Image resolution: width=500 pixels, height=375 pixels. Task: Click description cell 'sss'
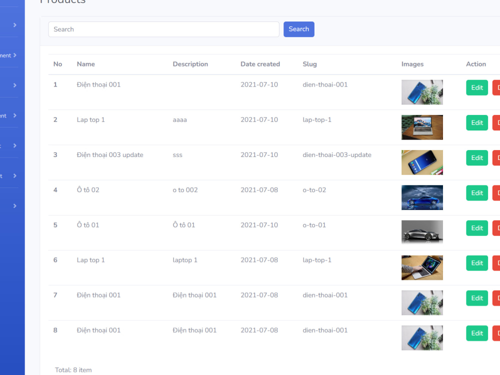point(177,155)
